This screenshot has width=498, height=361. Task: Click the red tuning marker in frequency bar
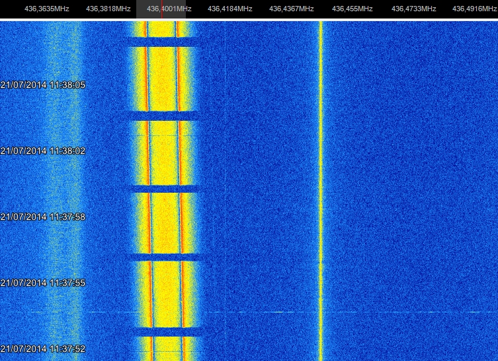click(x=161, y=9)
